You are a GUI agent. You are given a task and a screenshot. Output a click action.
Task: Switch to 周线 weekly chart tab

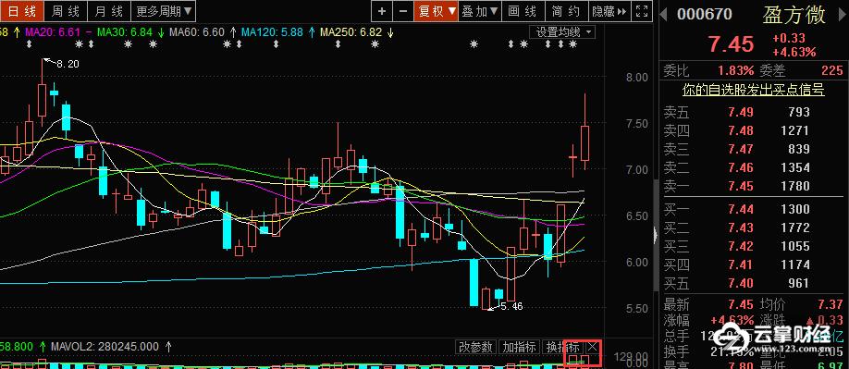[x=65, y=11]
